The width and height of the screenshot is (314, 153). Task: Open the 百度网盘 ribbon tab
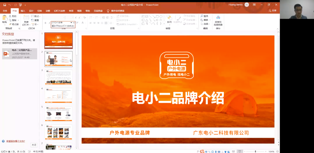(x=98, y=11)
